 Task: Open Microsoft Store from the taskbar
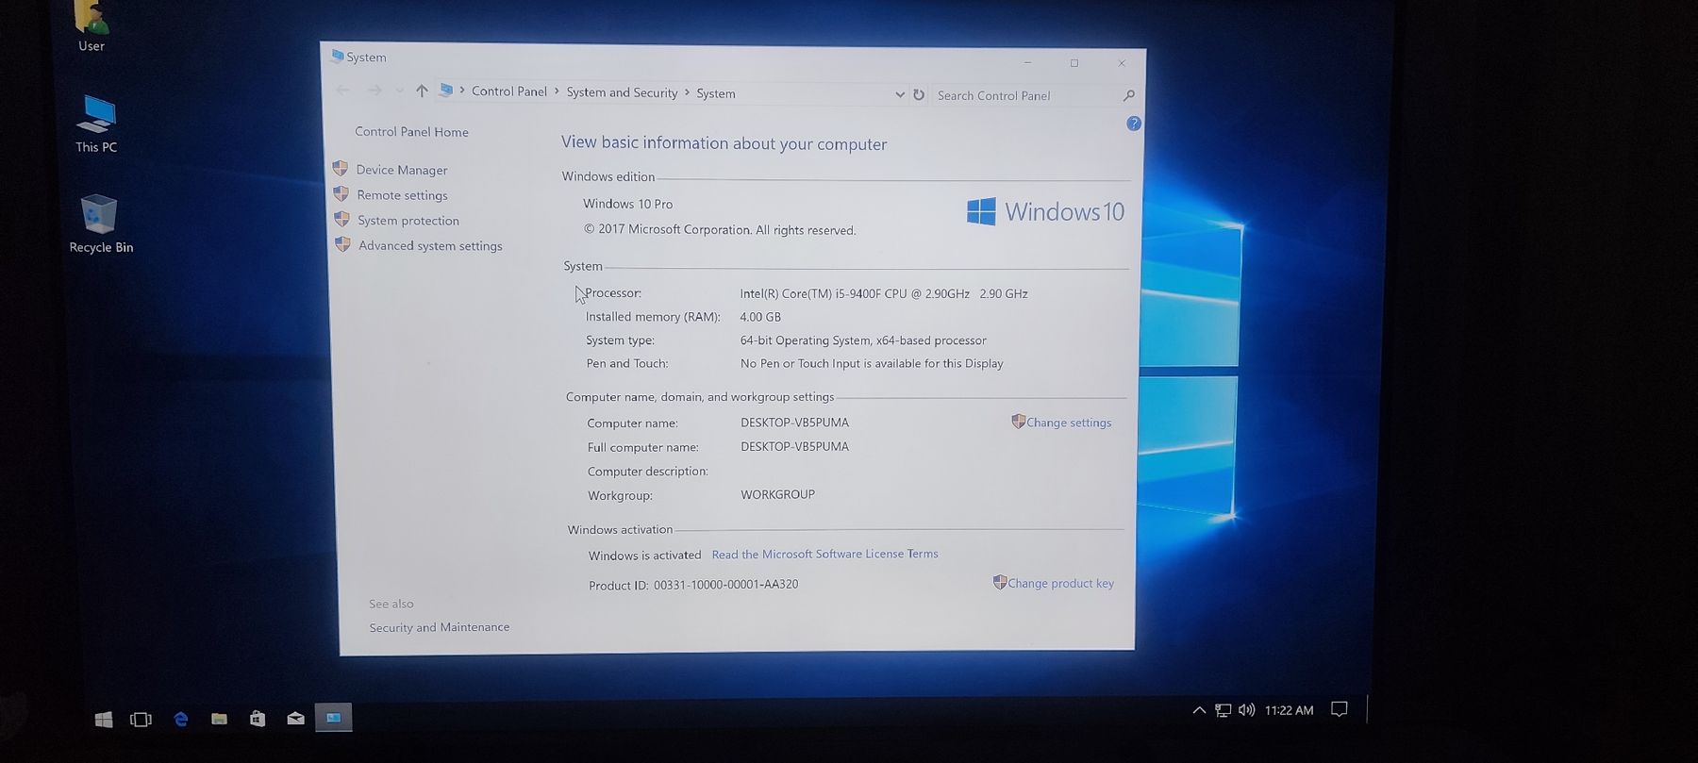point(258,719)
